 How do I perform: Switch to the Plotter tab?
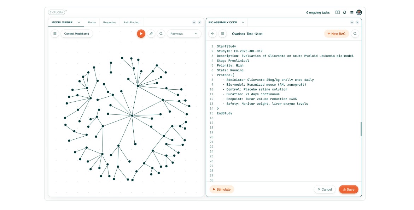[92, 22]
